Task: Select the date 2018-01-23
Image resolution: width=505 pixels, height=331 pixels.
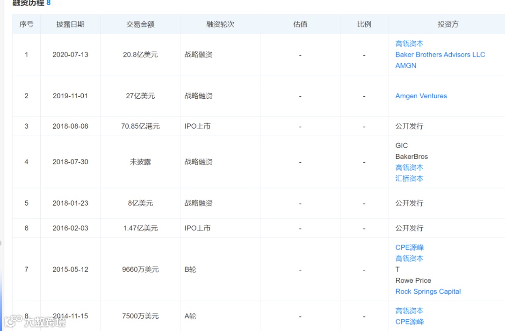Action: (70, 203)
